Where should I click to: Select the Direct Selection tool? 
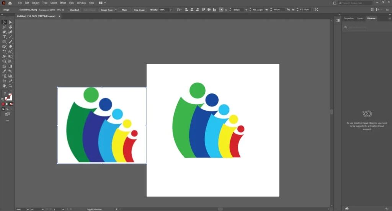point(10,22)
